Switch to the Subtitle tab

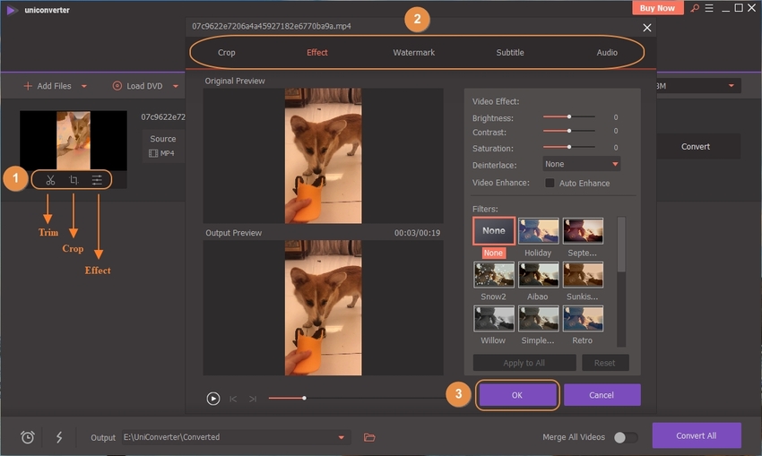click(510, 52)
